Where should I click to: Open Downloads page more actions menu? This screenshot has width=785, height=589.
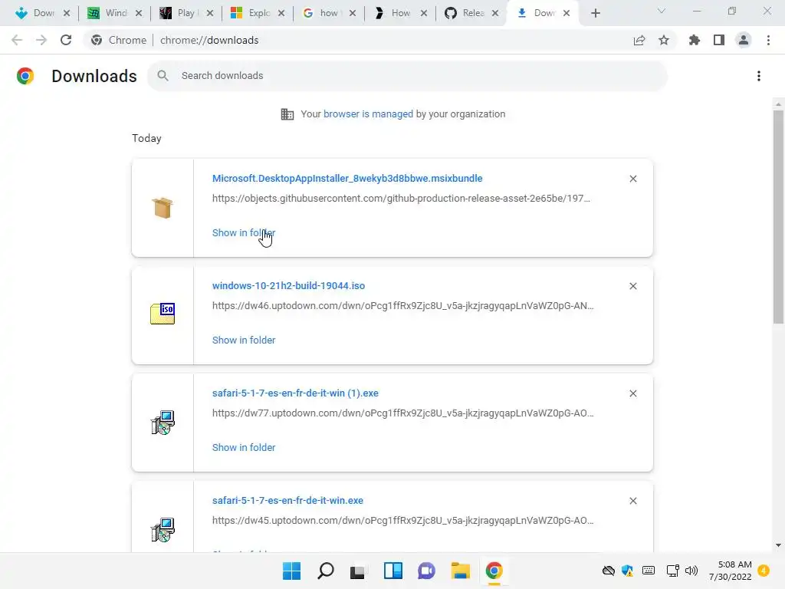[759, 76]
